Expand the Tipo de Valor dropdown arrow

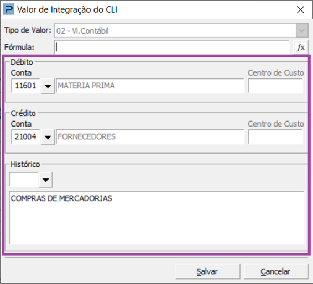click(301, 30)
